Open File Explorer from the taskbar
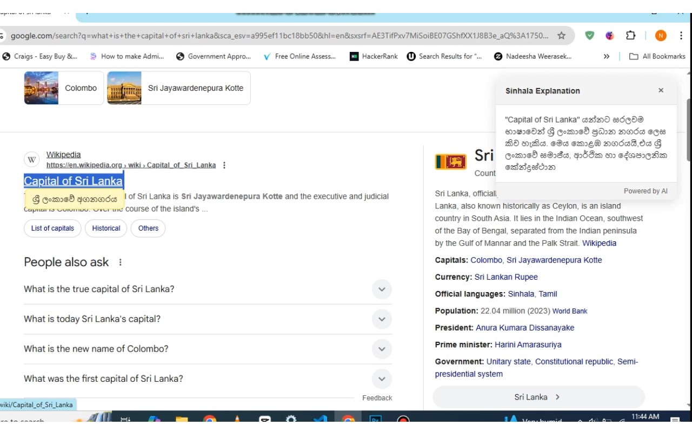692x432 pixels. point(182,418)
